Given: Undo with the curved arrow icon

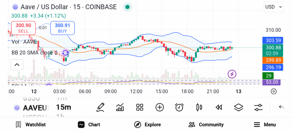Looking at the screenshot, I should click(282, 107).
